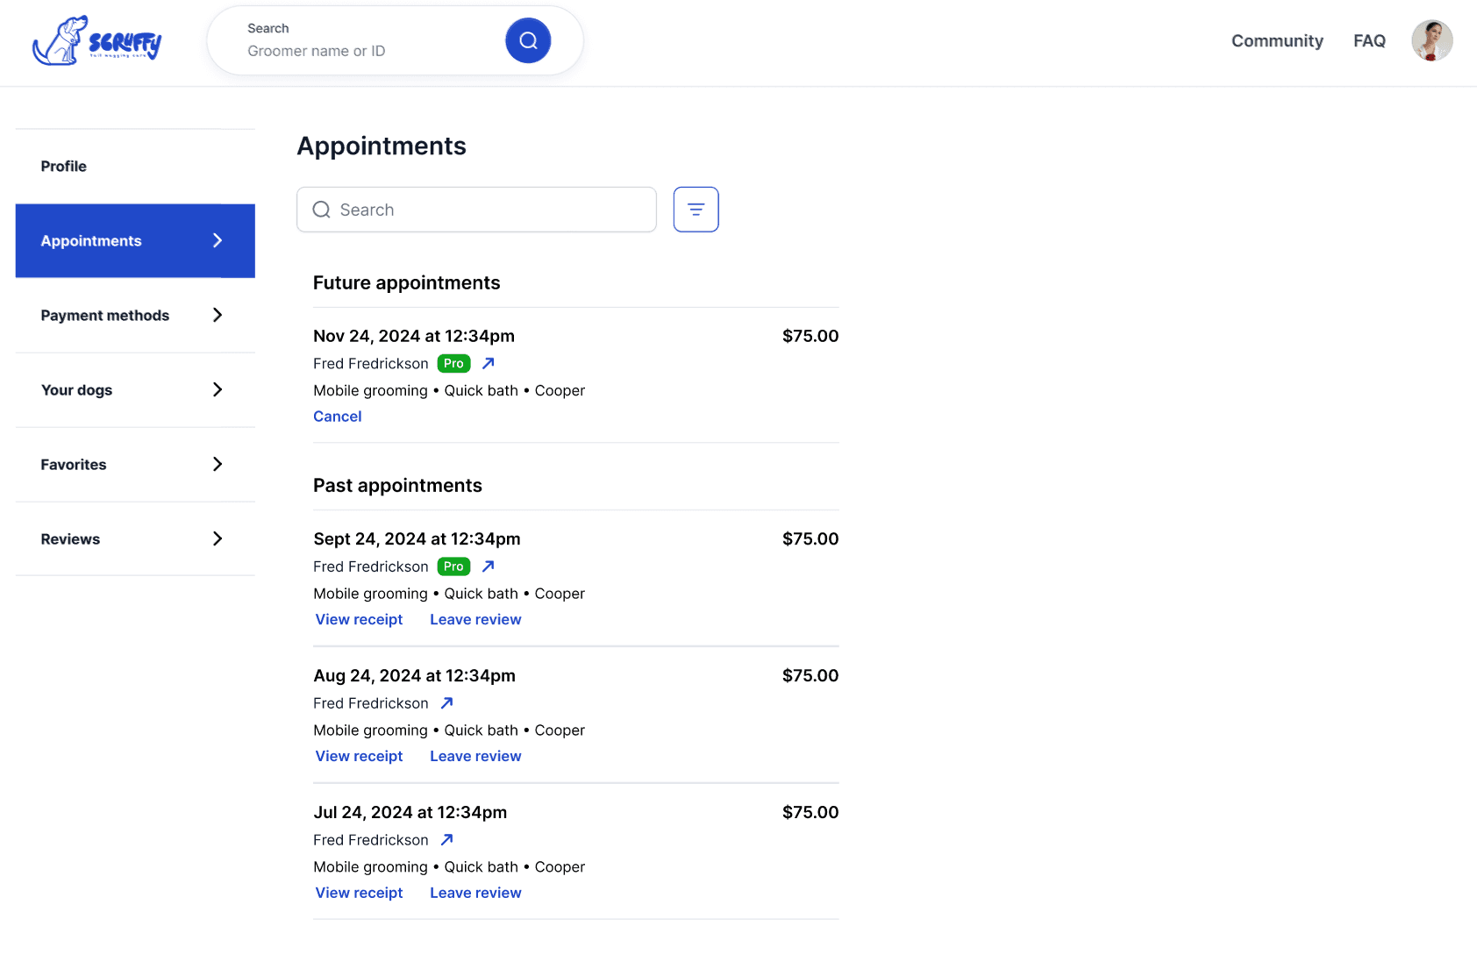Expand the Payment methods chevron
The width and height of the screenshot is (1477, 976).
click(x=218, y=315)
